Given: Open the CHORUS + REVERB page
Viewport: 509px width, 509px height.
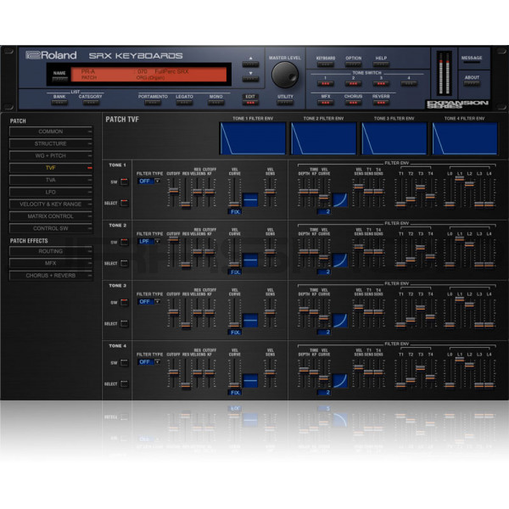Looking at the screenshot, I should coord(51,276).
